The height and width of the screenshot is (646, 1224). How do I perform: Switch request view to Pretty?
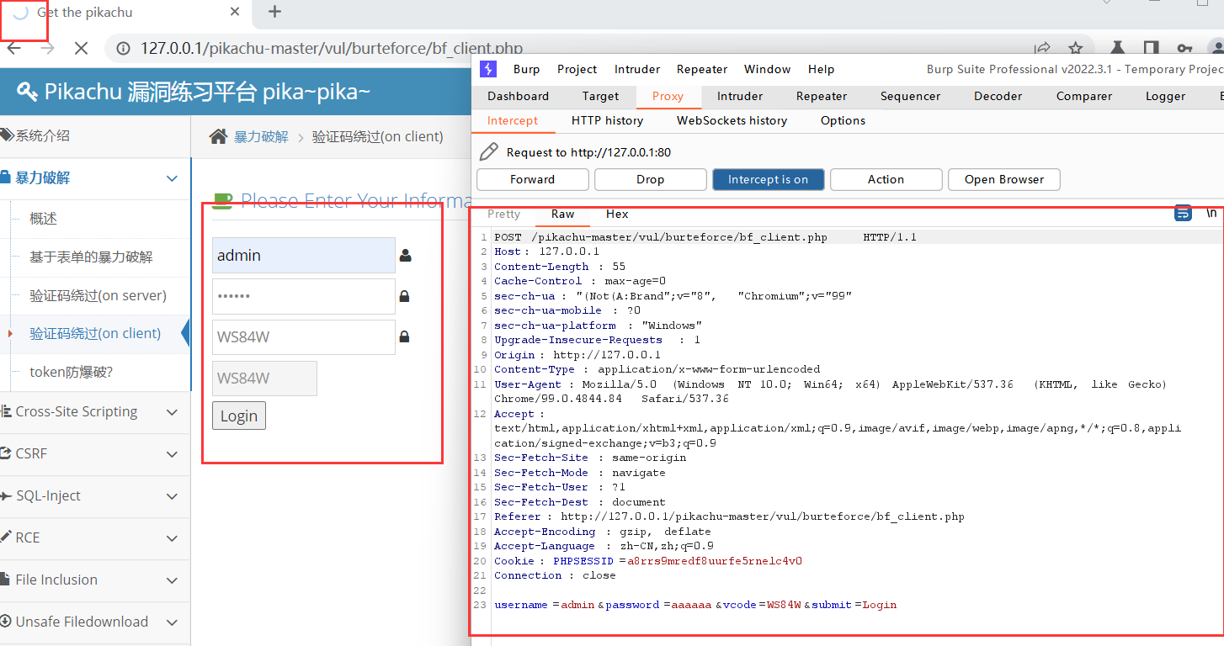[503, 214]
